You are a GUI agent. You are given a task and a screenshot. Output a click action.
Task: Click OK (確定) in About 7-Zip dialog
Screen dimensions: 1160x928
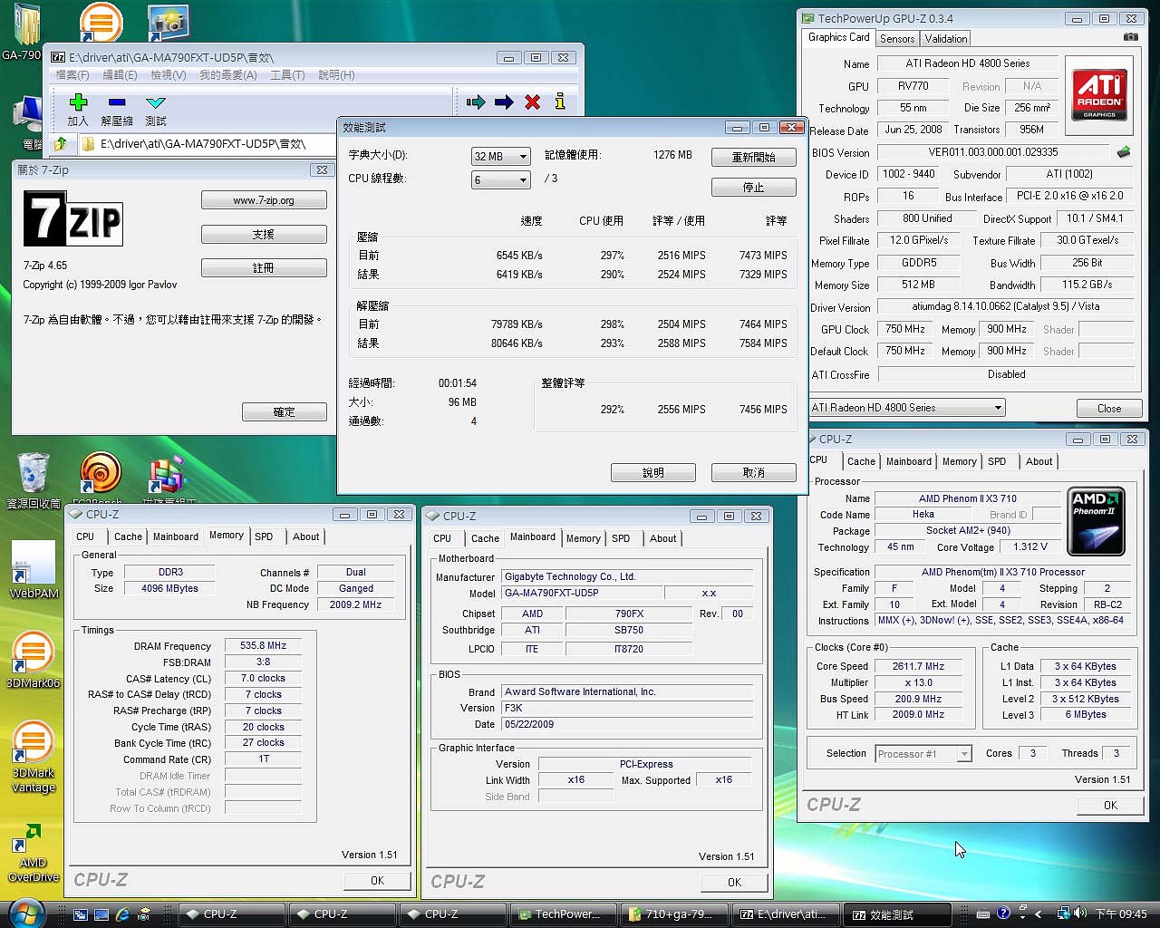(285, 412)
